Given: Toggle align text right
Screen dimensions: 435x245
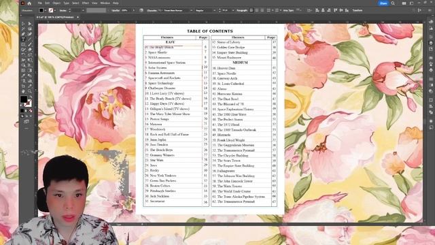Looking at the screenshot, I should coord(262,10).
